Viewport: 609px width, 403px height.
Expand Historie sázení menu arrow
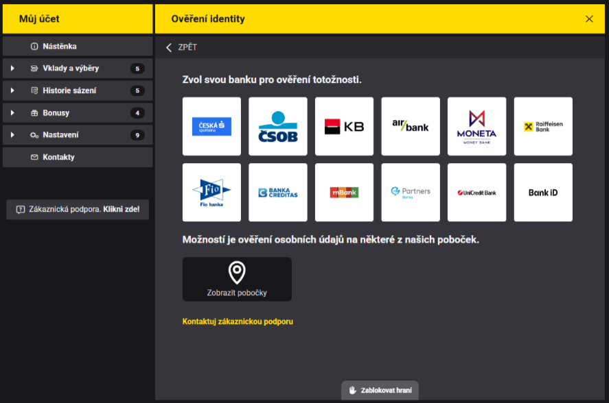tap(12, 90)
